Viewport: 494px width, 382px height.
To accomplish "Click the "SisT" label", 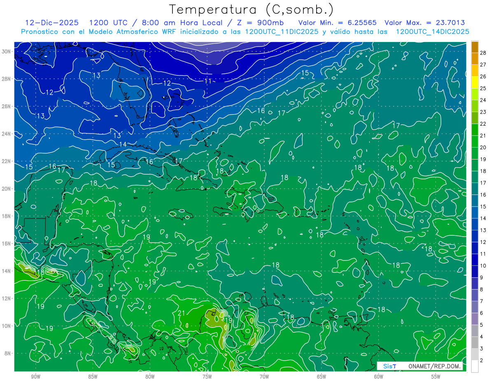I will (389, 366).
